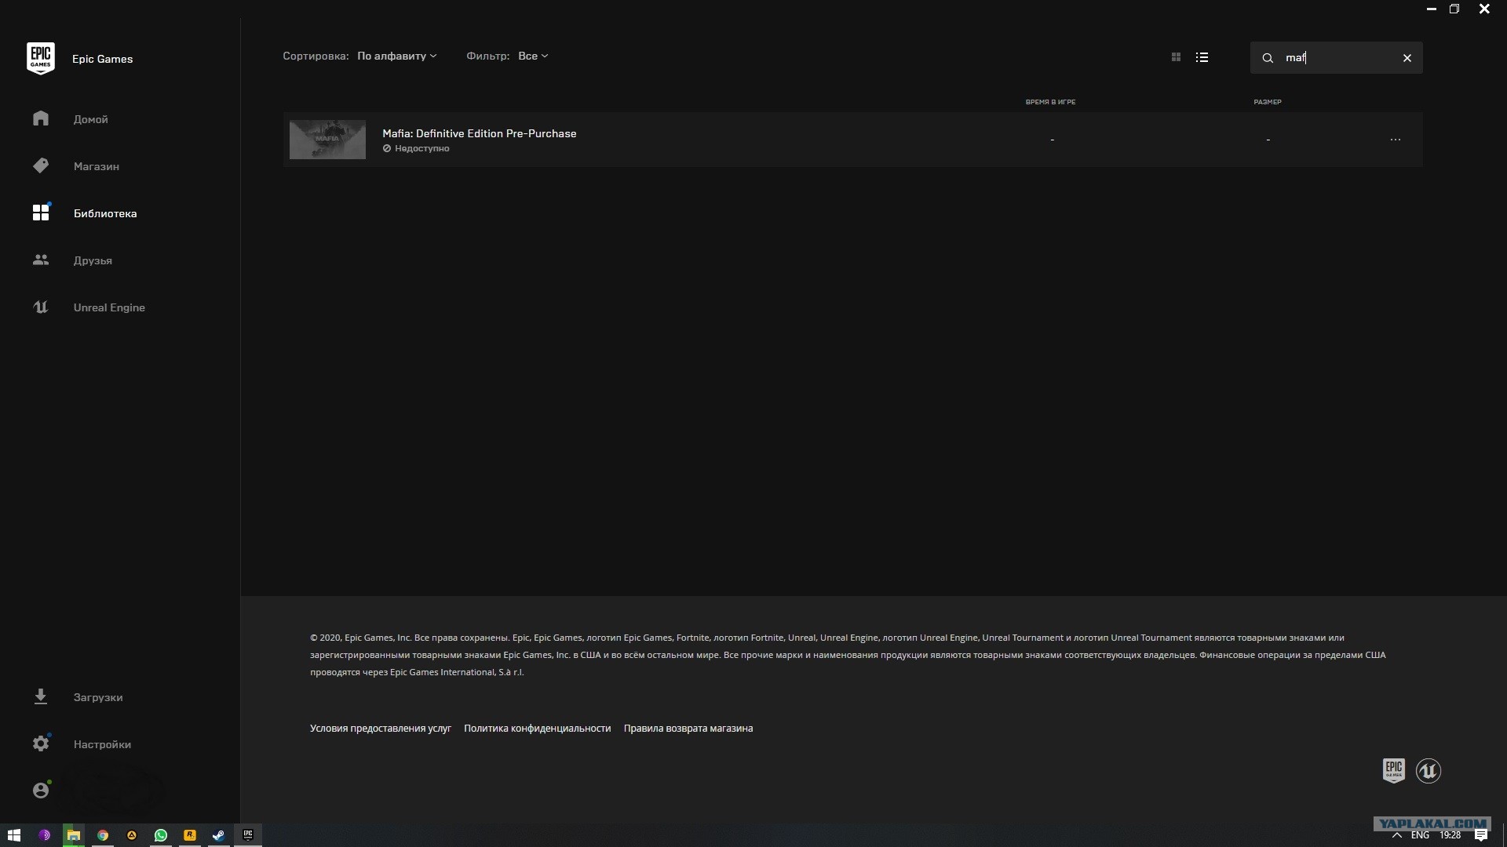Open Условия предоставления услуг link

click(x=381, y=729)
